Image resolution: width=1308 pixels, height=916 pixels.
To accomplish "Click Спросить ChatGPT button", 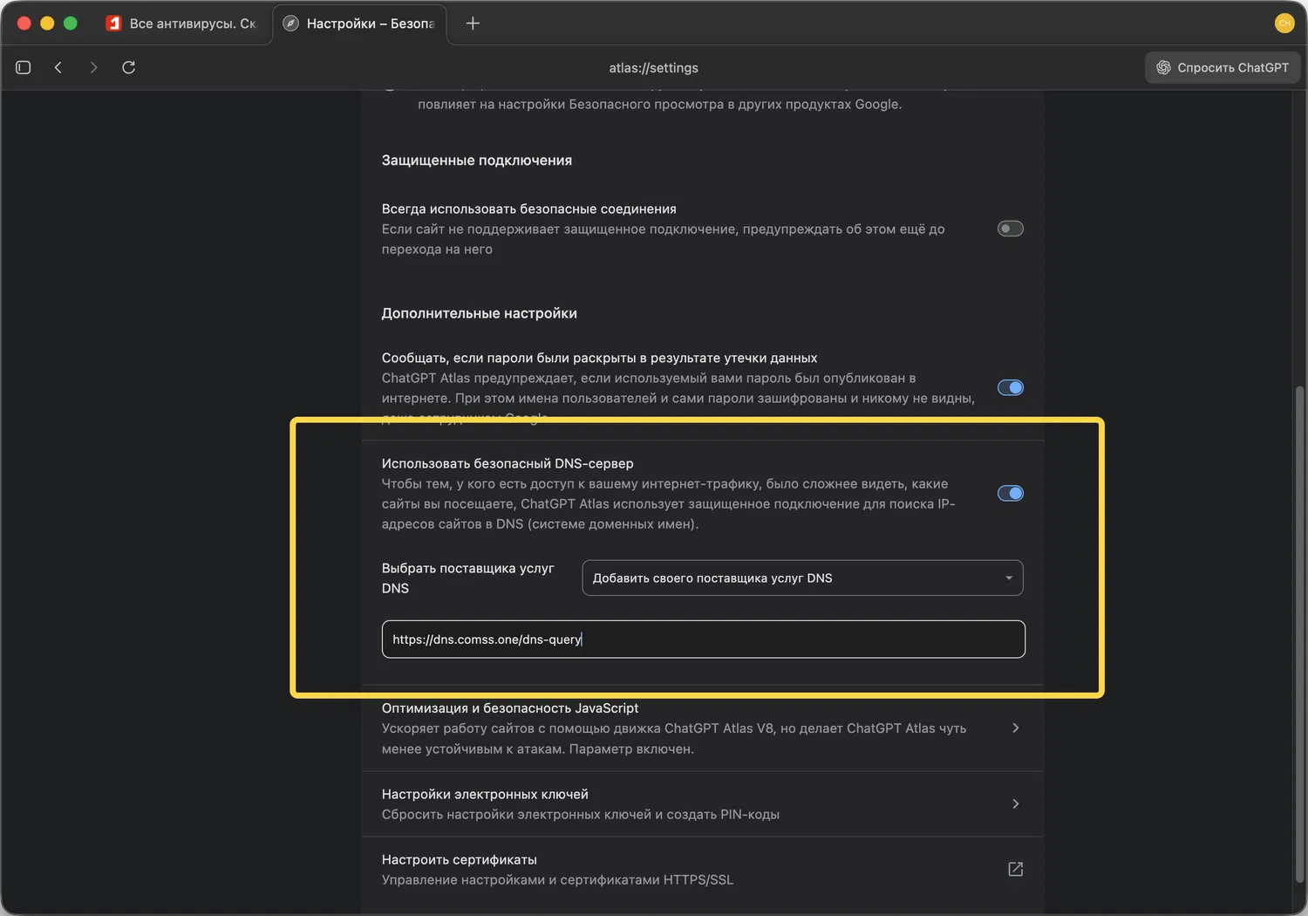I will click(x=1223, y=67).
